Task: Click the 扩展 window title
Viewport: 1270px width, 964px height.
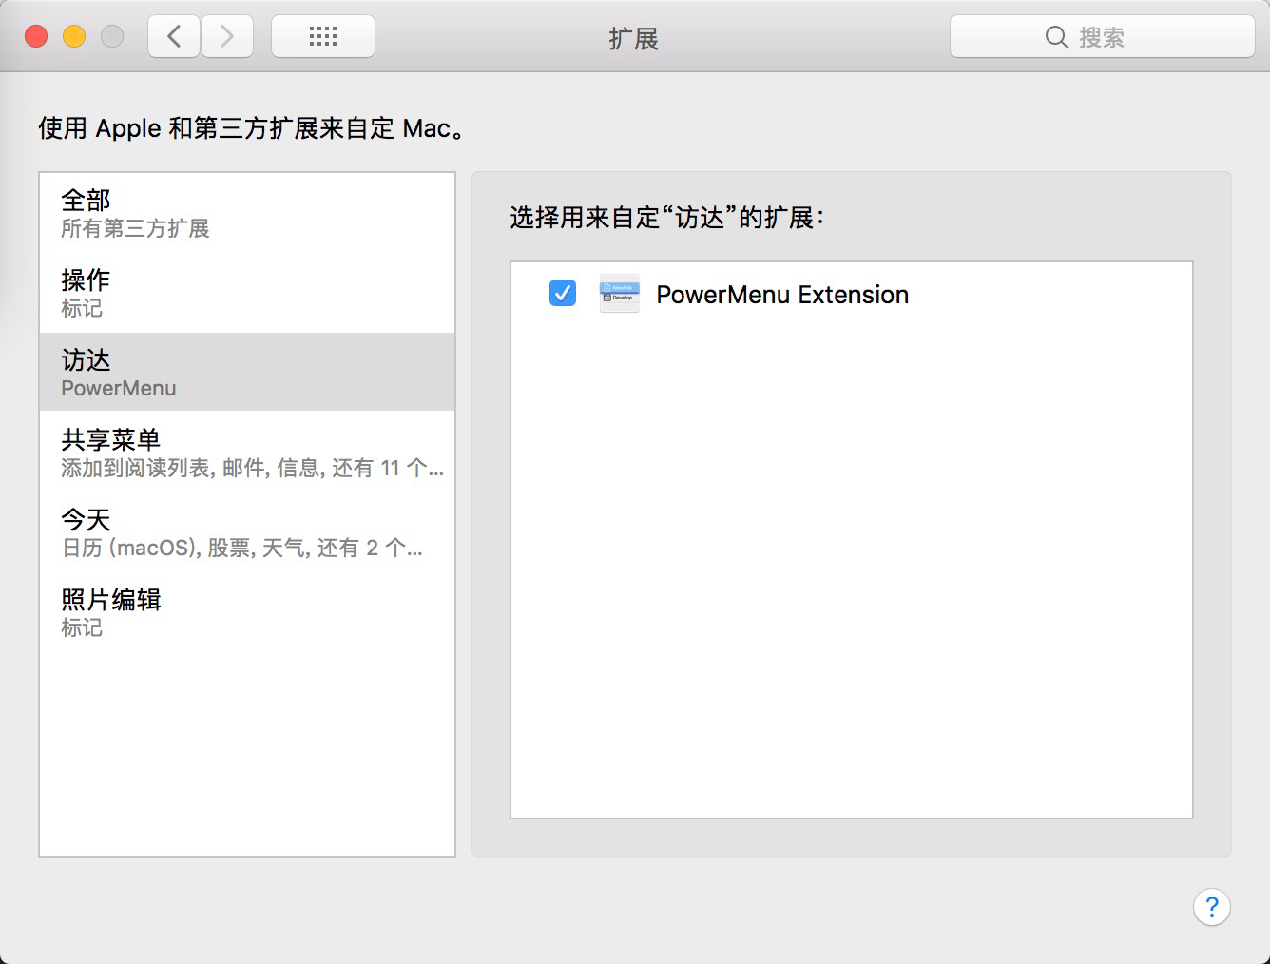Action: (634, 38)
